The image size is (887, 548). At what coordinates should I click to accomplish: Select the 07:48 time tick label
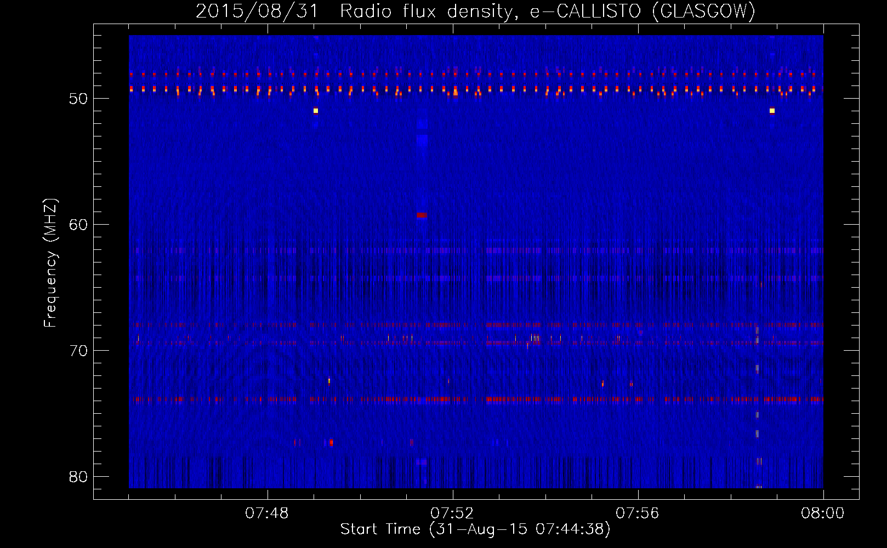click(x=267, y=513)
